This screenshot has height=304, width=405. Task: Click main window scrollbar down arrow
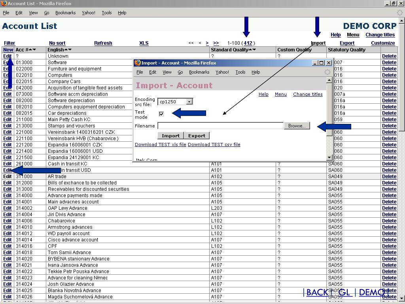(402, 298)
